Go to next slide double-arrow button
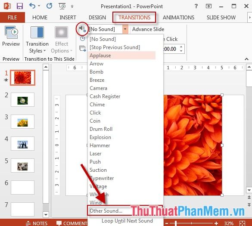252x226 pixels. coord(249,205)
